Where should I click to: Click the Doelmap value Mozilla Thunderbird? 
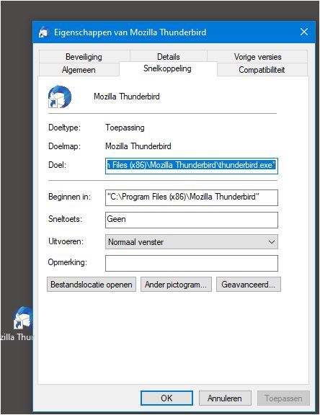[x=138, y=146]
